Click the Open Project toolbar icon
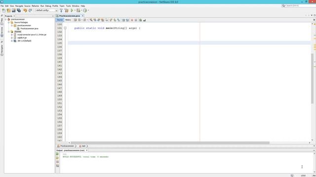The image size is (316, 177). [x=13, y=10]
